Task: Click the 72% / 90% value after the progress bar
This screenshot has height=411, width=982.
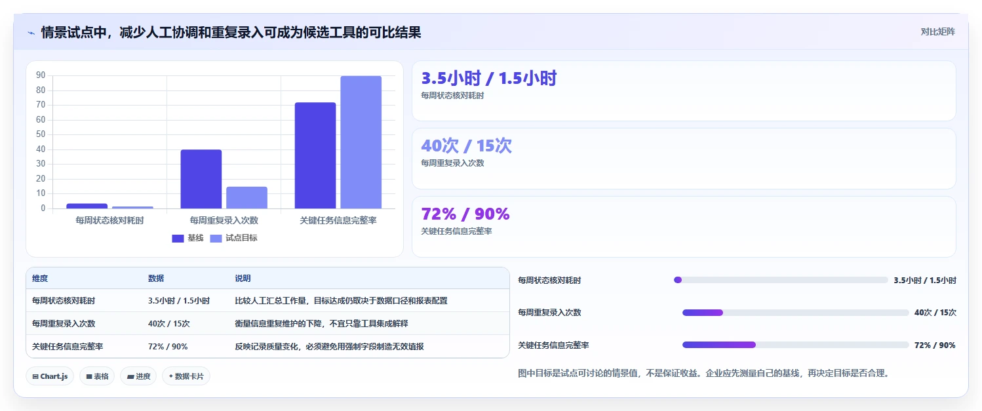Action: click(935, 345)
